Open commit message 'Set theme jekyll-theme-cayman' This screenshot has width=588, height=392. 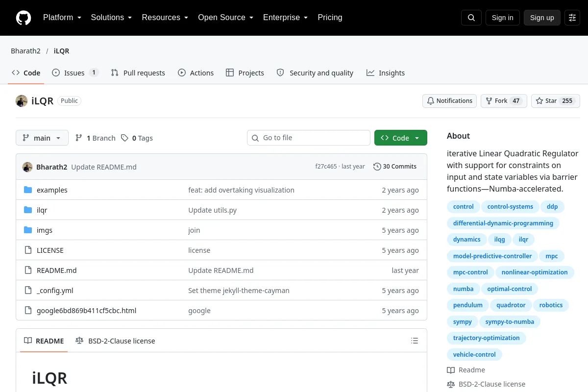(x=239, y=291)
